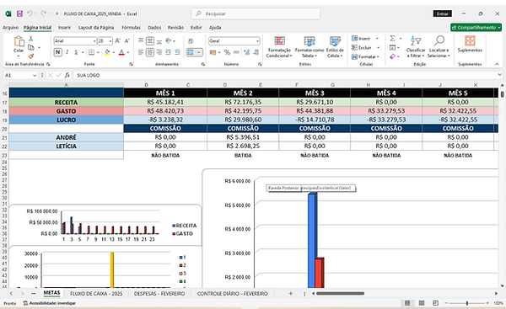
Task: Toggle bold N formatting
Action: [57, 52]
